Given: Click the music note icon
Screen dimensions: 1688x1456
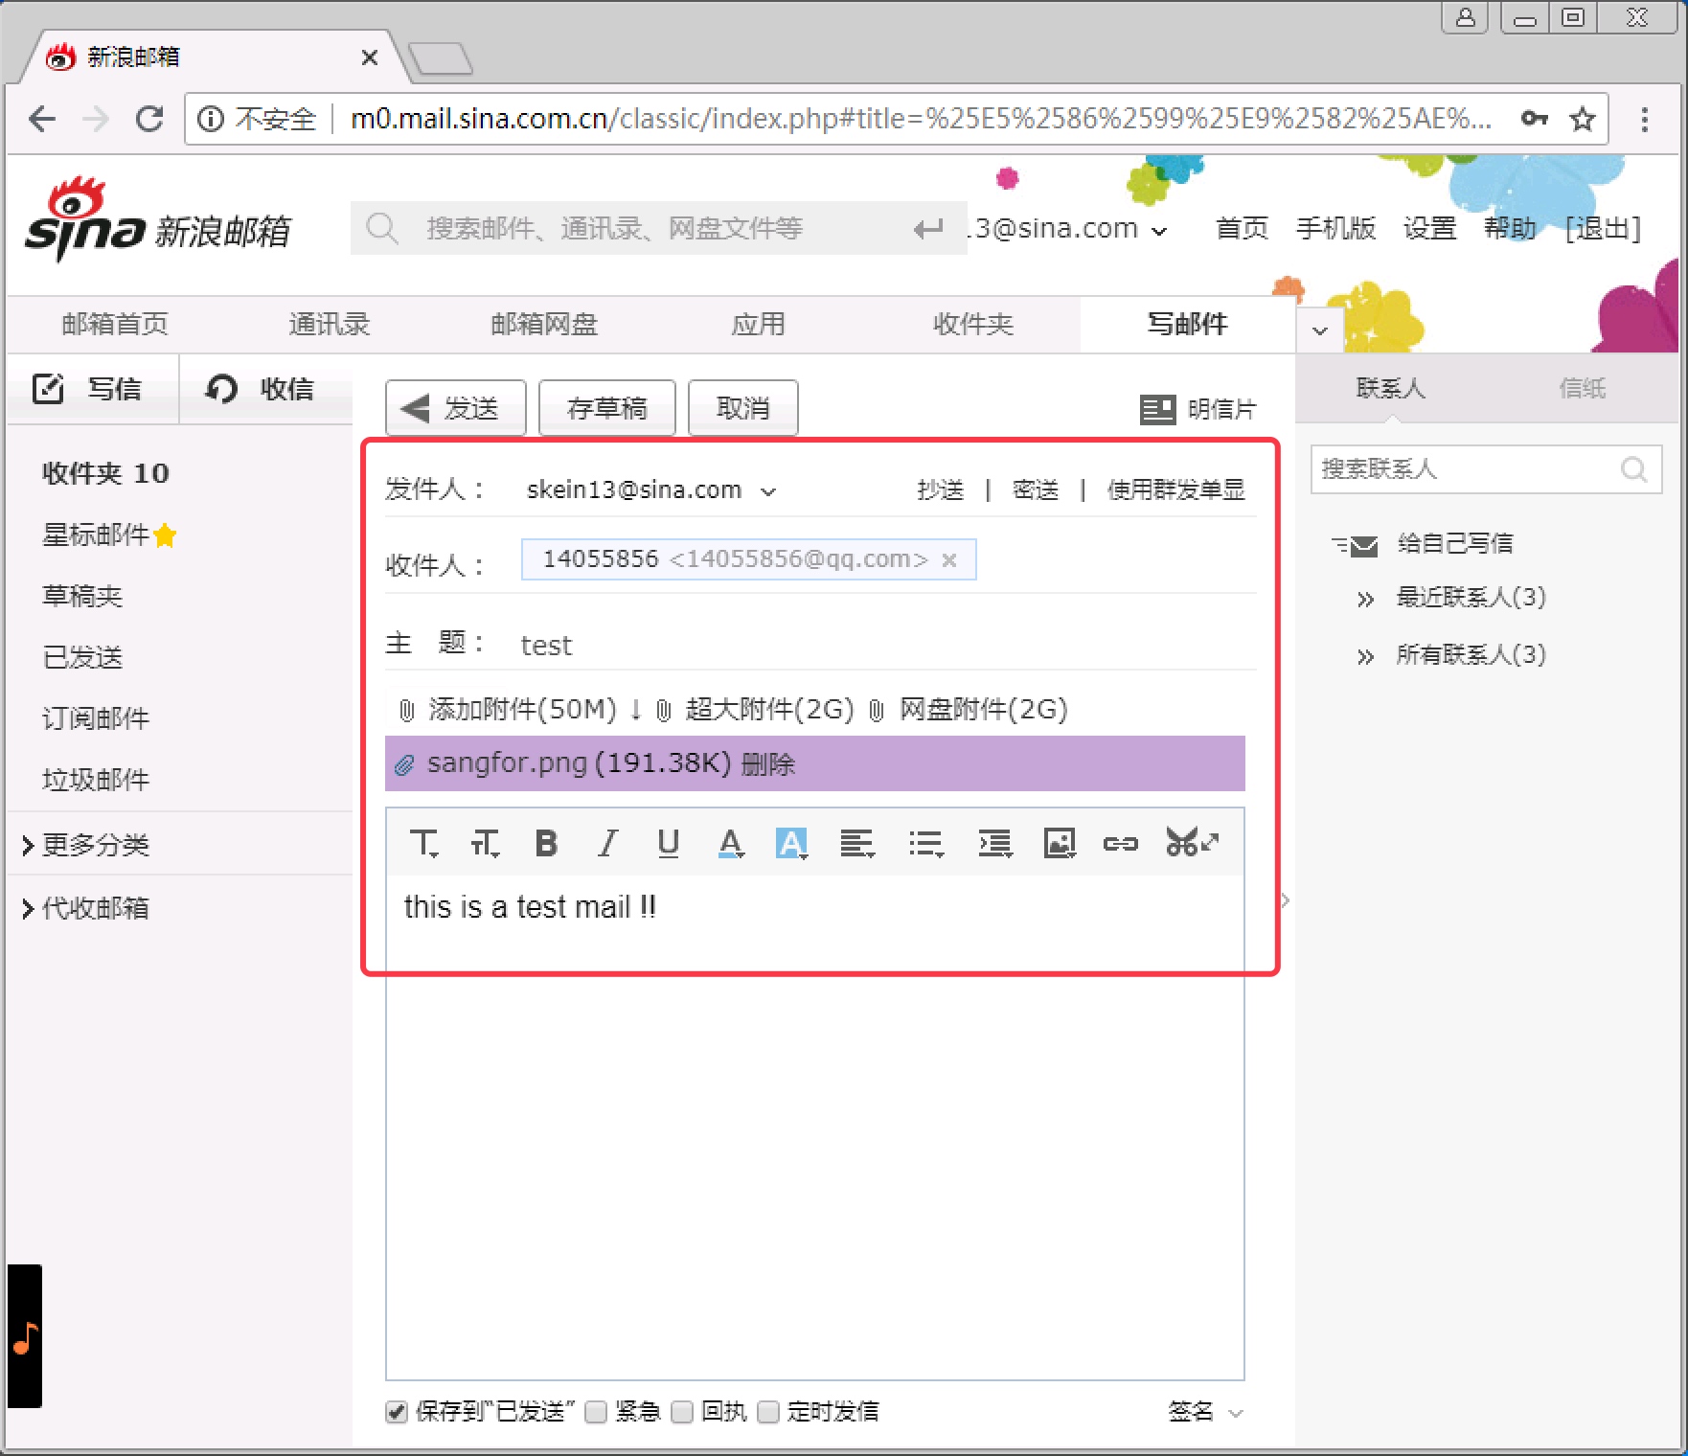Looking at the screenshot, I should click(x=26, y=1338).
